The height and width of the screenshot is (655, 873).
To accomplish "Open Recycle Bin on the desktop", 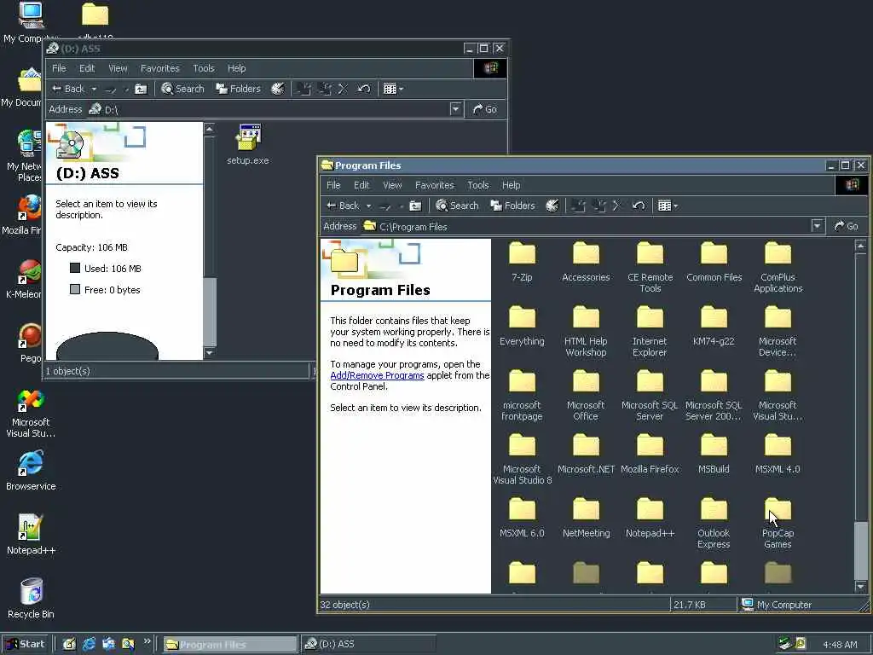I will 32,598.
